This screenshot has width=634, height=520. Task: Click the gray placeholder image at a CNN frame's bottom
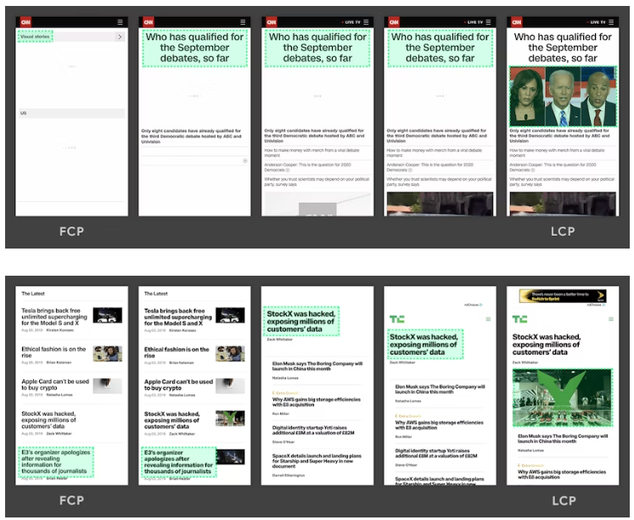[x=317, y=204]
